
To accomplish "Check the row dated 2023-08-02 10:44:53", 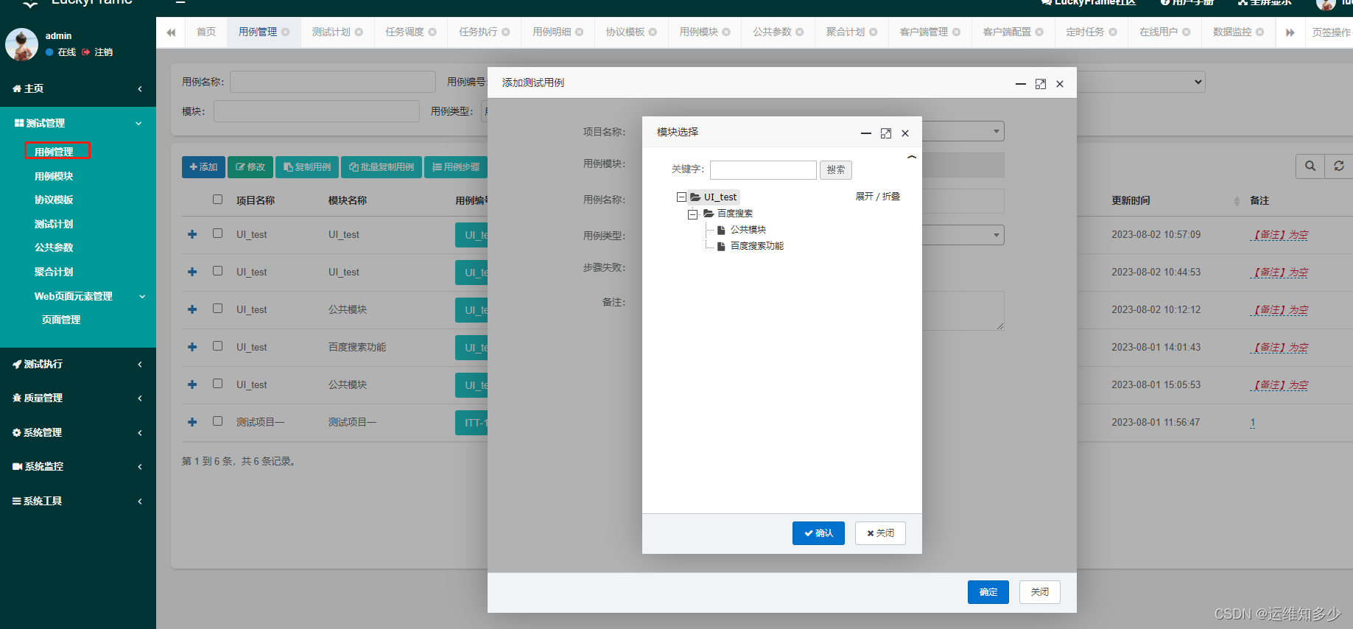I will (217, 271).
